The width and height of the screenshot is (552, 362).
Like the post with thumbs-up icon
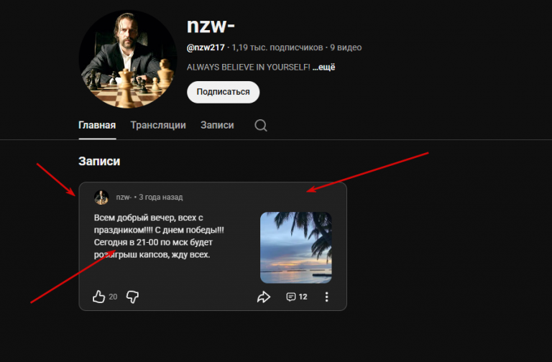(x=99, y=297)
